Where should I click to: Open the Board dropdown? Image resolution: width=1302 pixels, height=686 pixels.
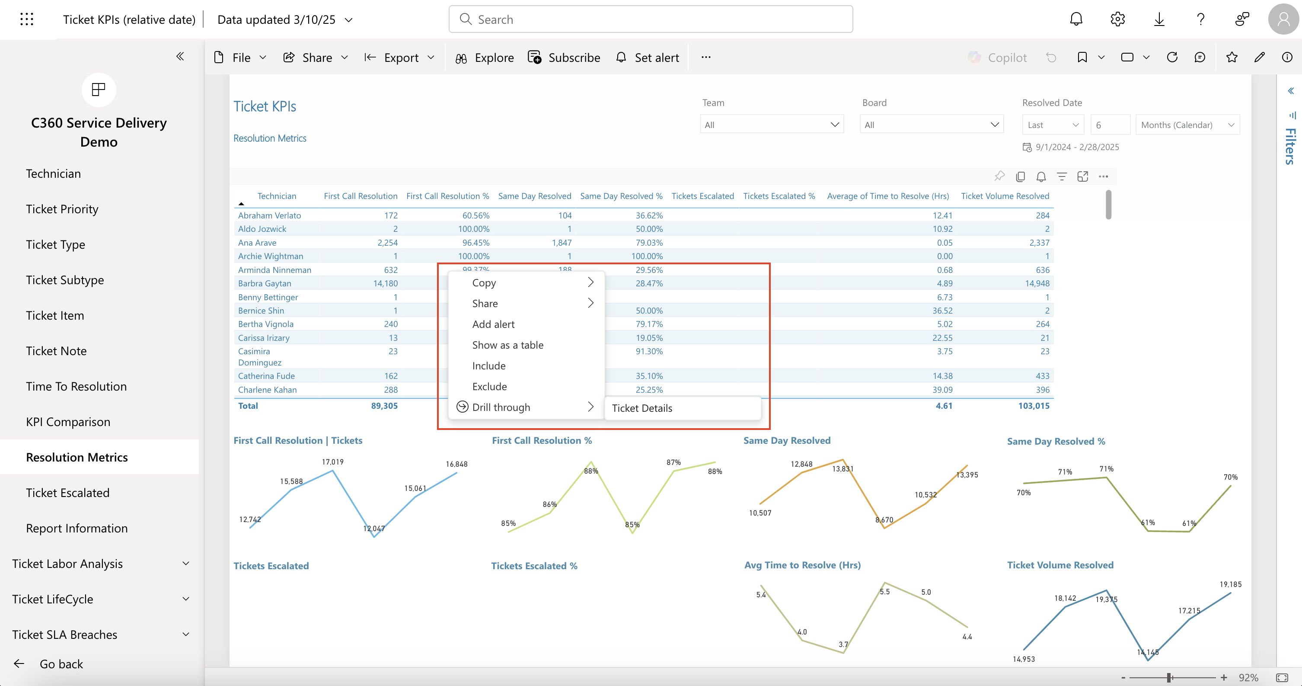(x=931, y=125)
